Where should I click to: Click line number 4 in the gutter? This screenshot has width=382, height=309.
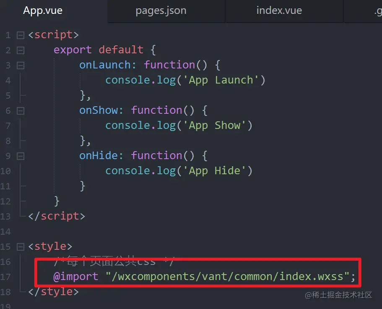point(8,81)
